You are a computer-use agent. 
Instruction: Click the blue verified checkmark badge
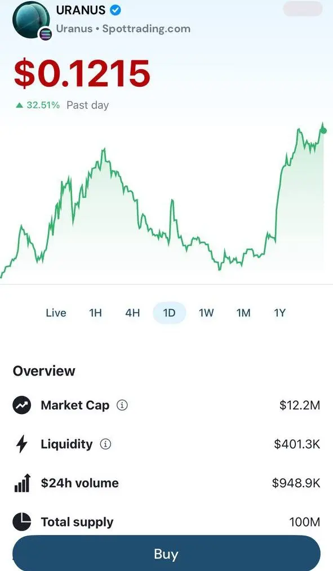116,10
